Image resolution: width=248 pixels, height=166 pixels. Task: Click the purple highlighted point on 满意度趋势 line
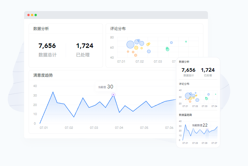[x=113, y=95]
